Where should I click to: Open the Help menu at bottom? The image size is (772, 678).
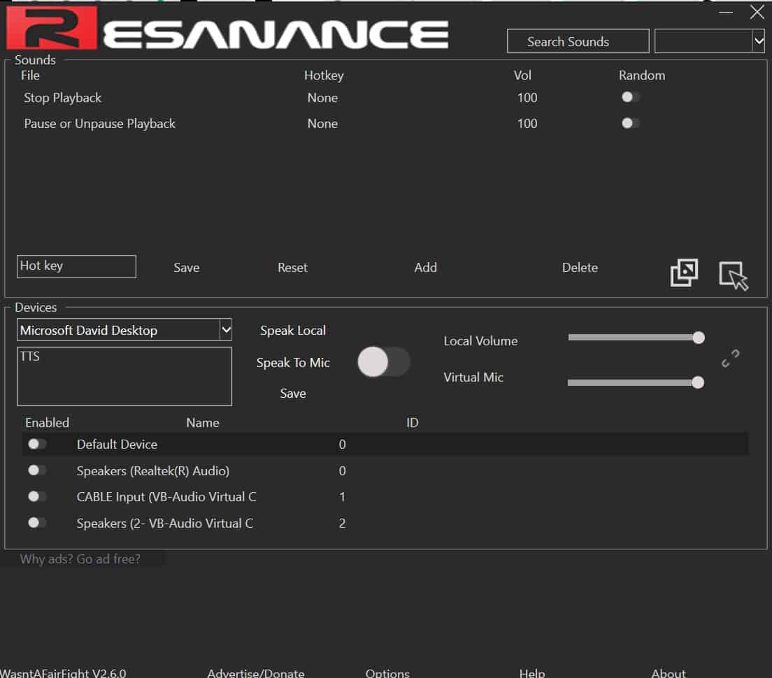coord(531,672)
